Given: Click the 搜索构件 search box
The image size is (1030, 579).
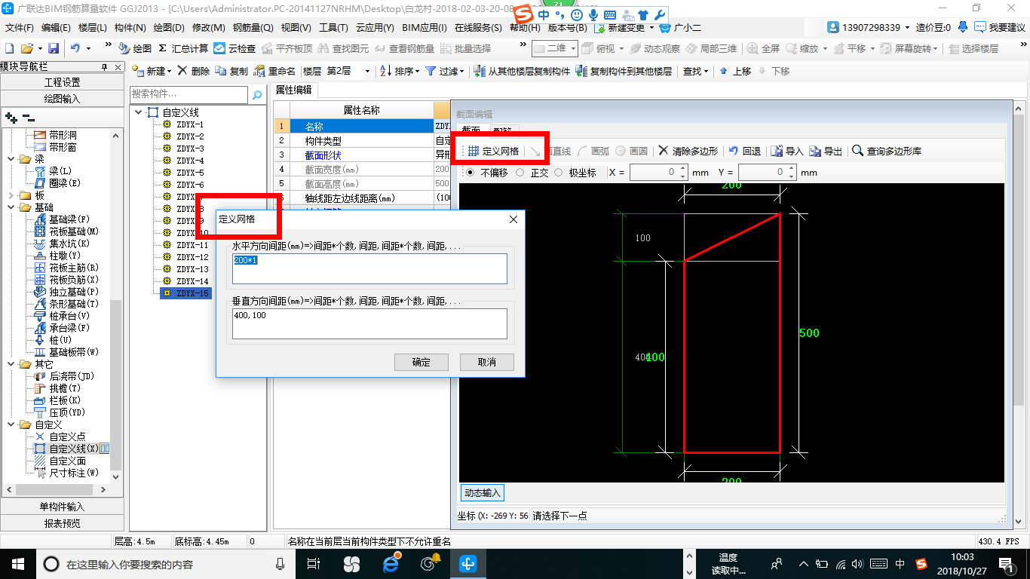Looking at the screenshot, I should [189, 95].
